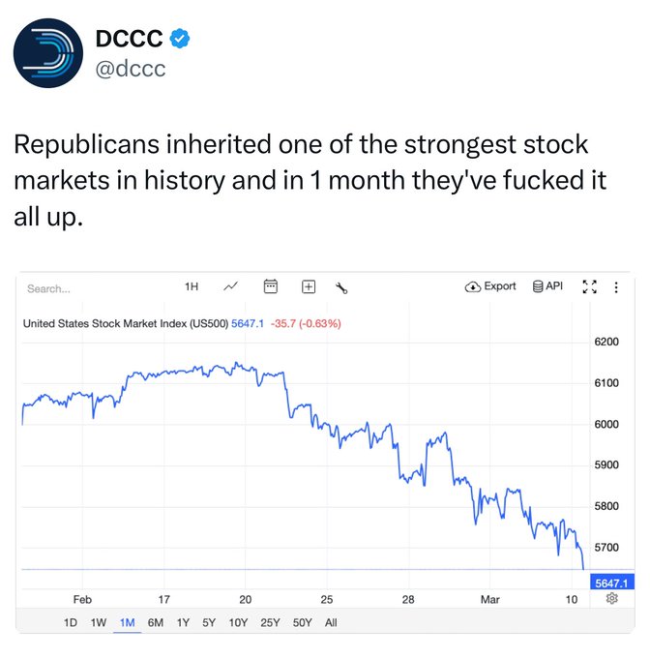The image size is (650, 658).
Task: Switch to the 10Y time range
Action: (238, 622)
